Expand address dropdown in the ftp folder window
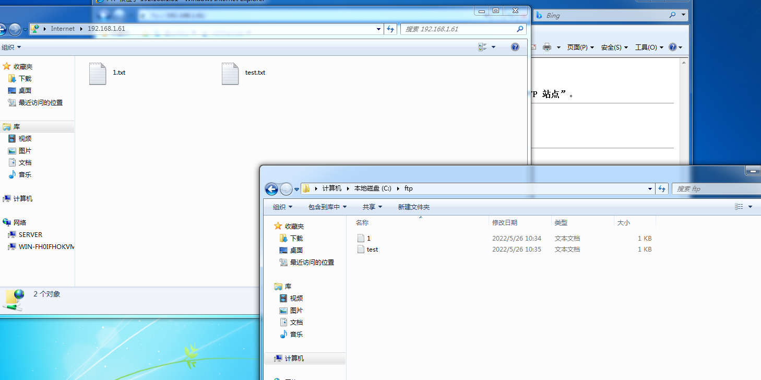 pos(650,189)
